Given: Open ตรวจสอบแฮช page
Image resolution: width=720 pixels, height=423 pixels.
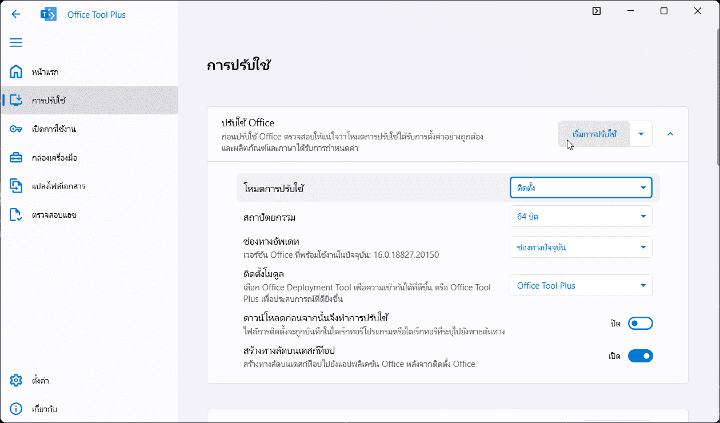Looking at the screenshot, I should tap(89, 215).
